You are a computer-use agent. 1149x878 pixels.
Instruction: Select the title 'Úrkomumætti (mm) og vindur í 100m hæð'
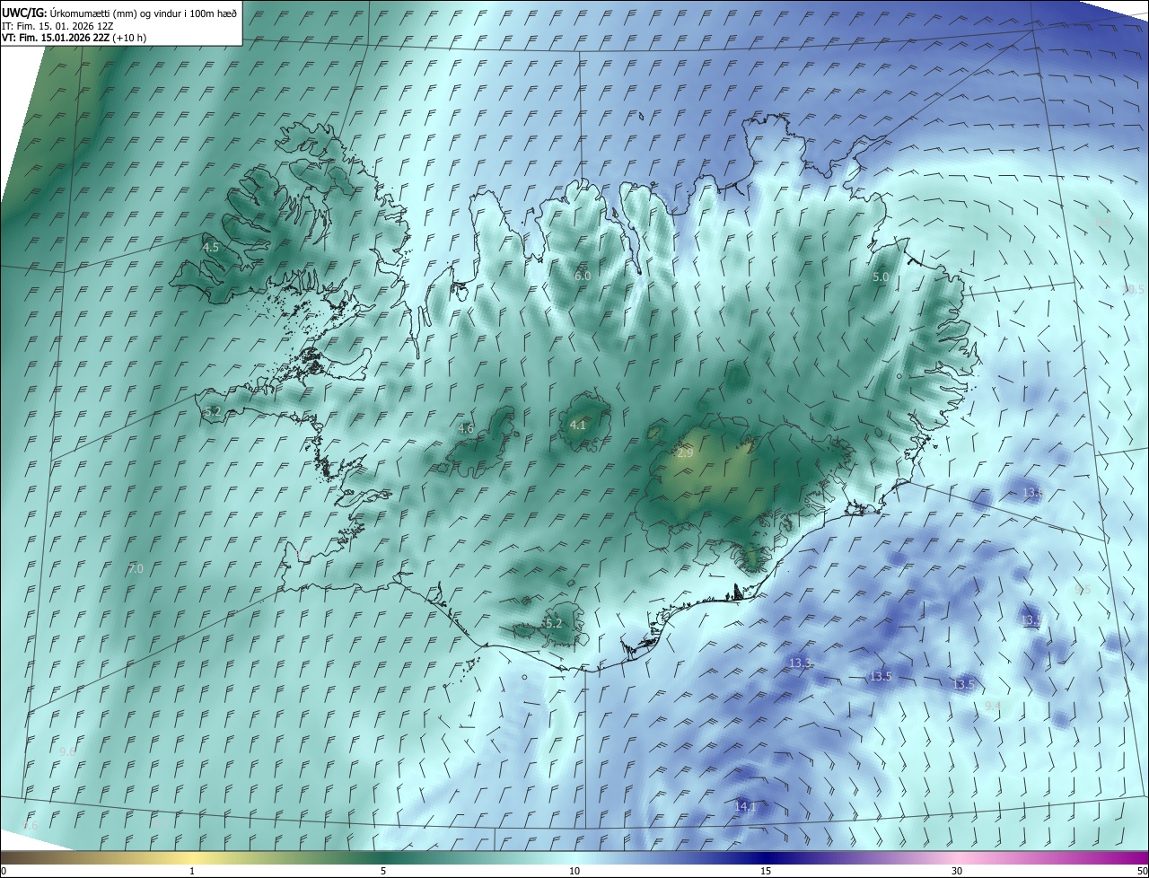(144, 13)
